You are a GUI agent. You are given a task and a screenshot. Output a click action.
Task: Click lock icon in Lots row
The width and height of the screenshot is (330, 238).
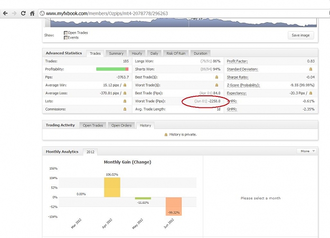click(125, 101)
